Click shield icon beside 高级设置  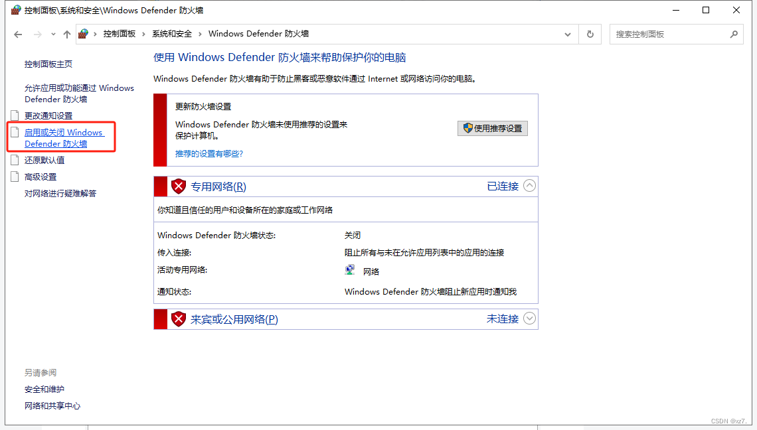(15, 177)
